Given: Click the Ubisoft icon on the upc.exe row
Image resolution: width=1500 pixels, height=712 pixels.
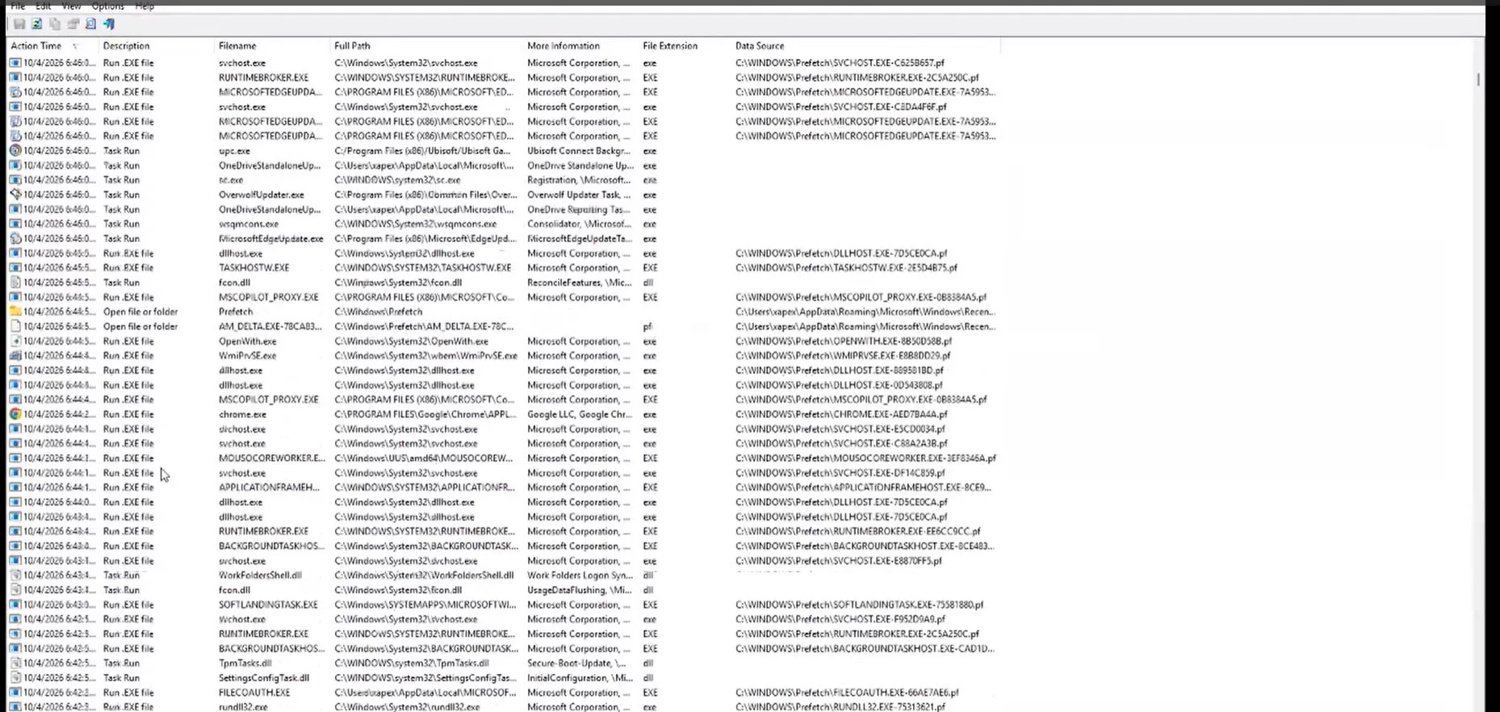Looking at the screenshot, I should pyautogui.click(x=15, y=150).
